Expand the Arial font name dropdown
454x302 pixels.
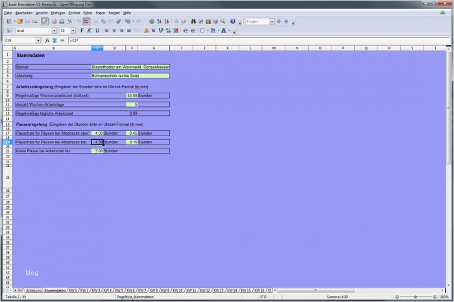click(55, 30)
